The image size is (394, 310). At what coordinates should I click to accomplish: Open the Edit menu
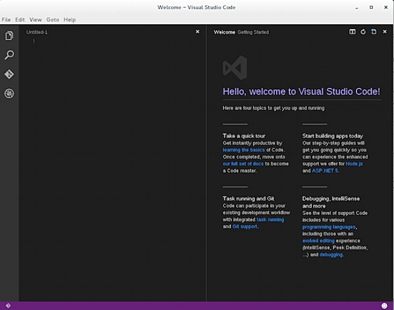click(20, 19)
